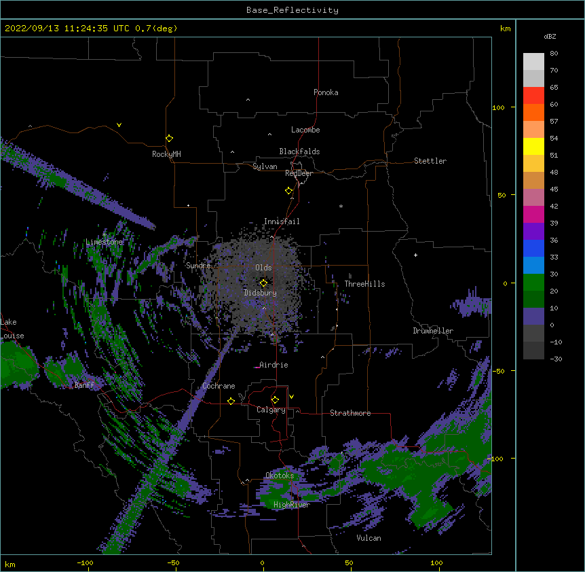The image size is (585, 572).
Task: Click the white caret marker west of Ponoka
Action: [x=248, y=100]
